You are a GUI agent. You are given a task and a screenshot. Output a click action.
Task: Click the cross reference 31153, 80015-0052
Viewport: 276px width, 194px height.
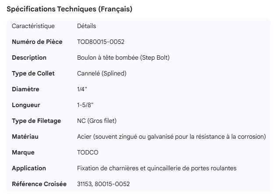(x=103, y=184)
